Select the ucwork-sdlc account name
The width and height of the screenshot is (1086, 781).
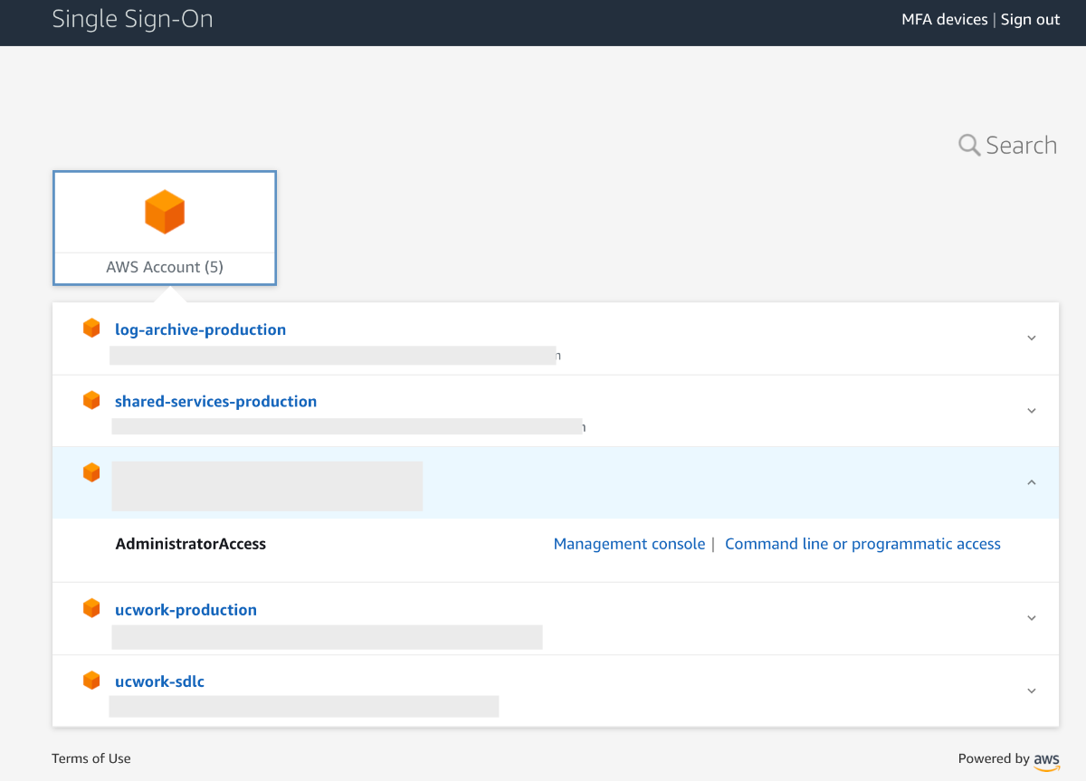[x=159, y=681]
